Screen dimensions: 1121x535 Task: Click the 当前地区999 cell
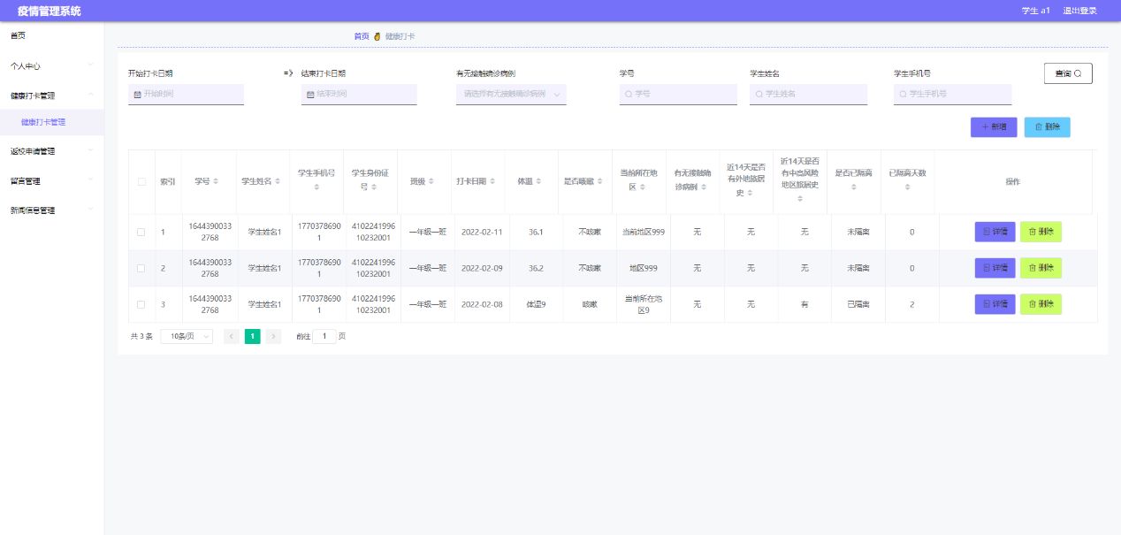[644, 232]
